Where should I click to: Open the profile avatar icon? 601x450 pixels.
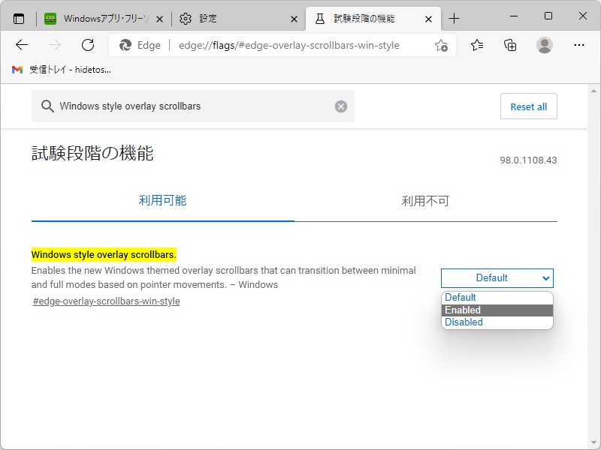pyautogui.click(x=542, y=45)
